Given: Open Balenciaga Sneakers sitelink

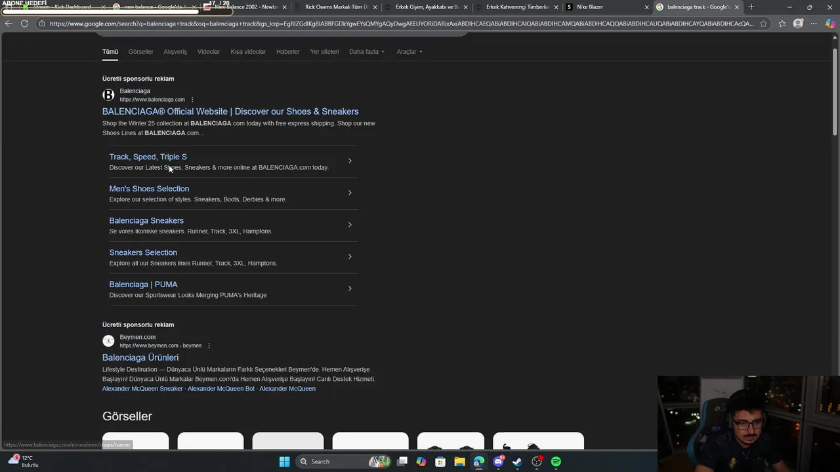Looking at the screenshot, I should coord(146,221).
